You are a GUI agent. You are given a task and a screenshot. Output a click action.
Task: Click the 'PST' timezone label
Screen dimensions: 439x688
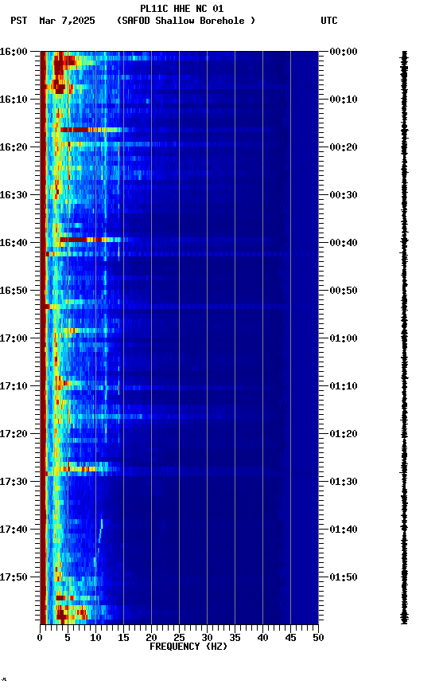(19, 21)
